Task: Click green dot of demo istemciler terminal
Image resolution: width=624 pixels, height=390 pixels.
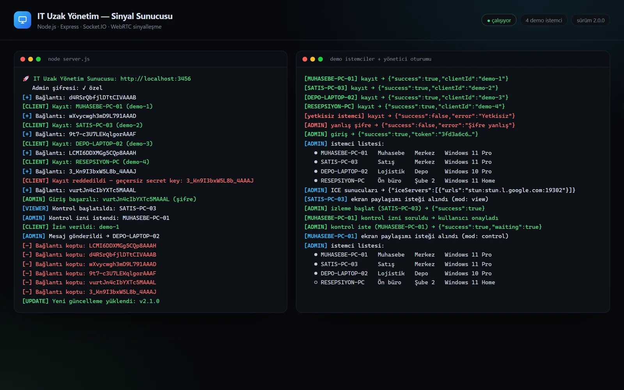Action: tap(320, 59)
